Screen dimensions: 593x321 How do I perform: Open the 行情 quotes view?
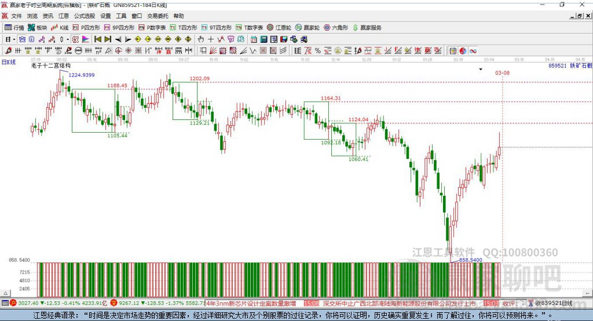pyautogui.click(x=14, y=28)
